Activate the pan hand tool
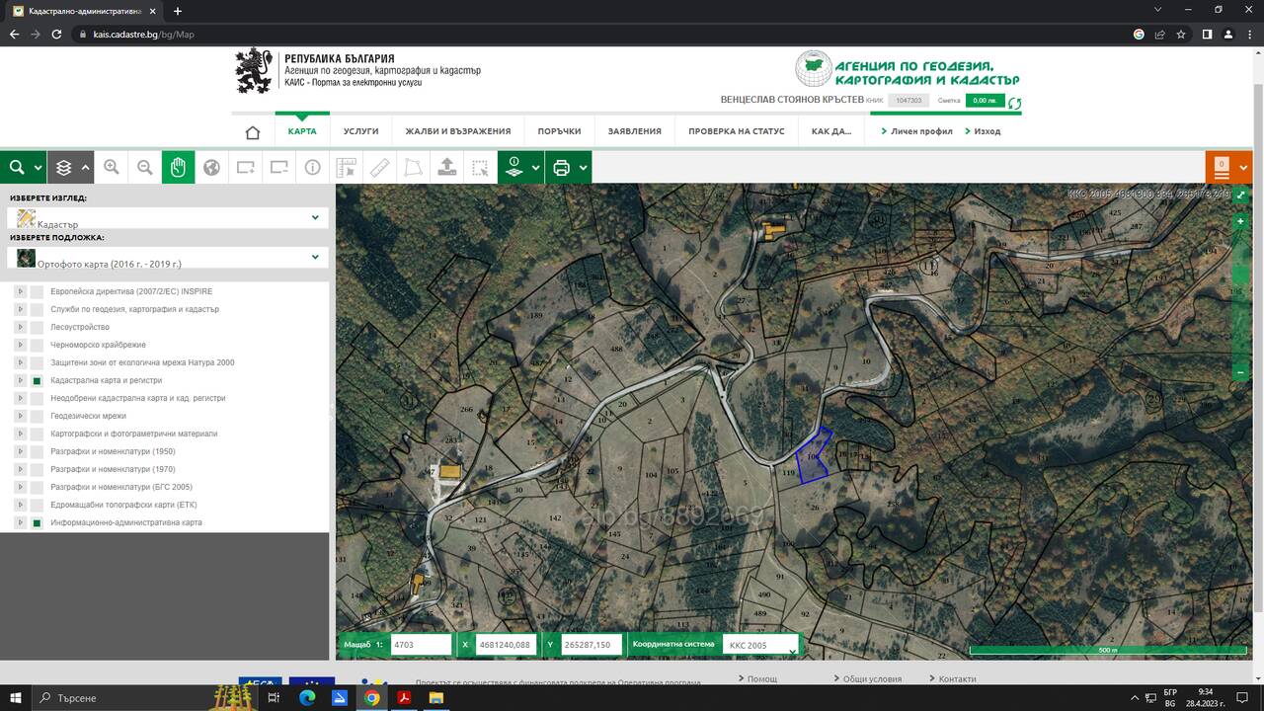 pyautogui.click(x=178, y=168)
